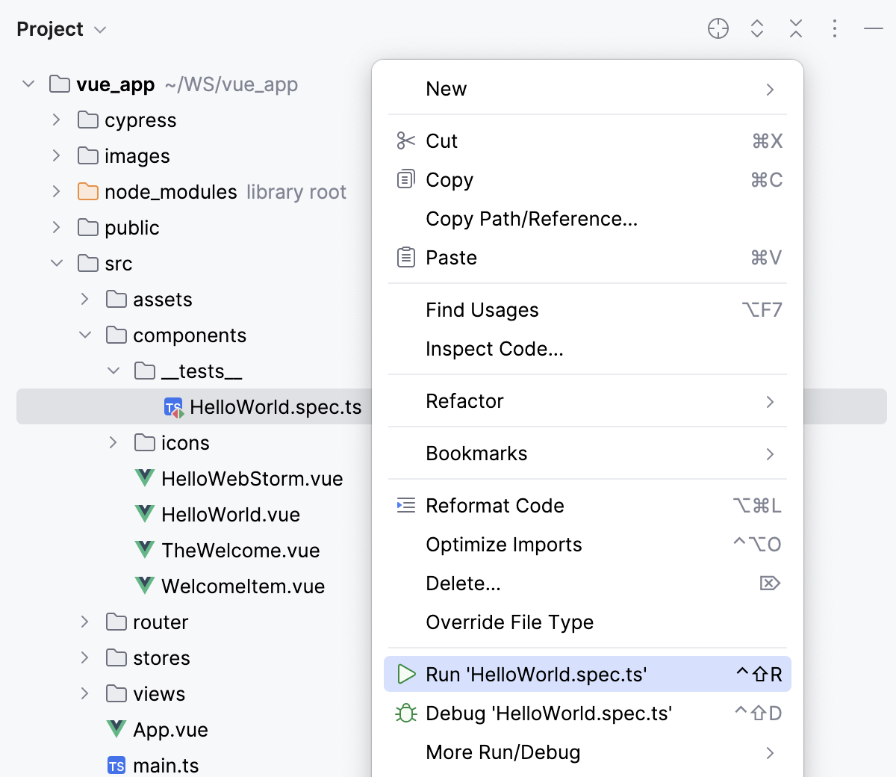Click the Select Opened File target icon
The width and height of the screenshot is (896, 777).
pos(718,28)
